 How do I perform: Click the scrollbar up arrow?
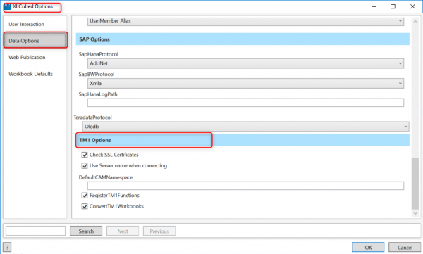pyautogui.click(x=415, y=21)
